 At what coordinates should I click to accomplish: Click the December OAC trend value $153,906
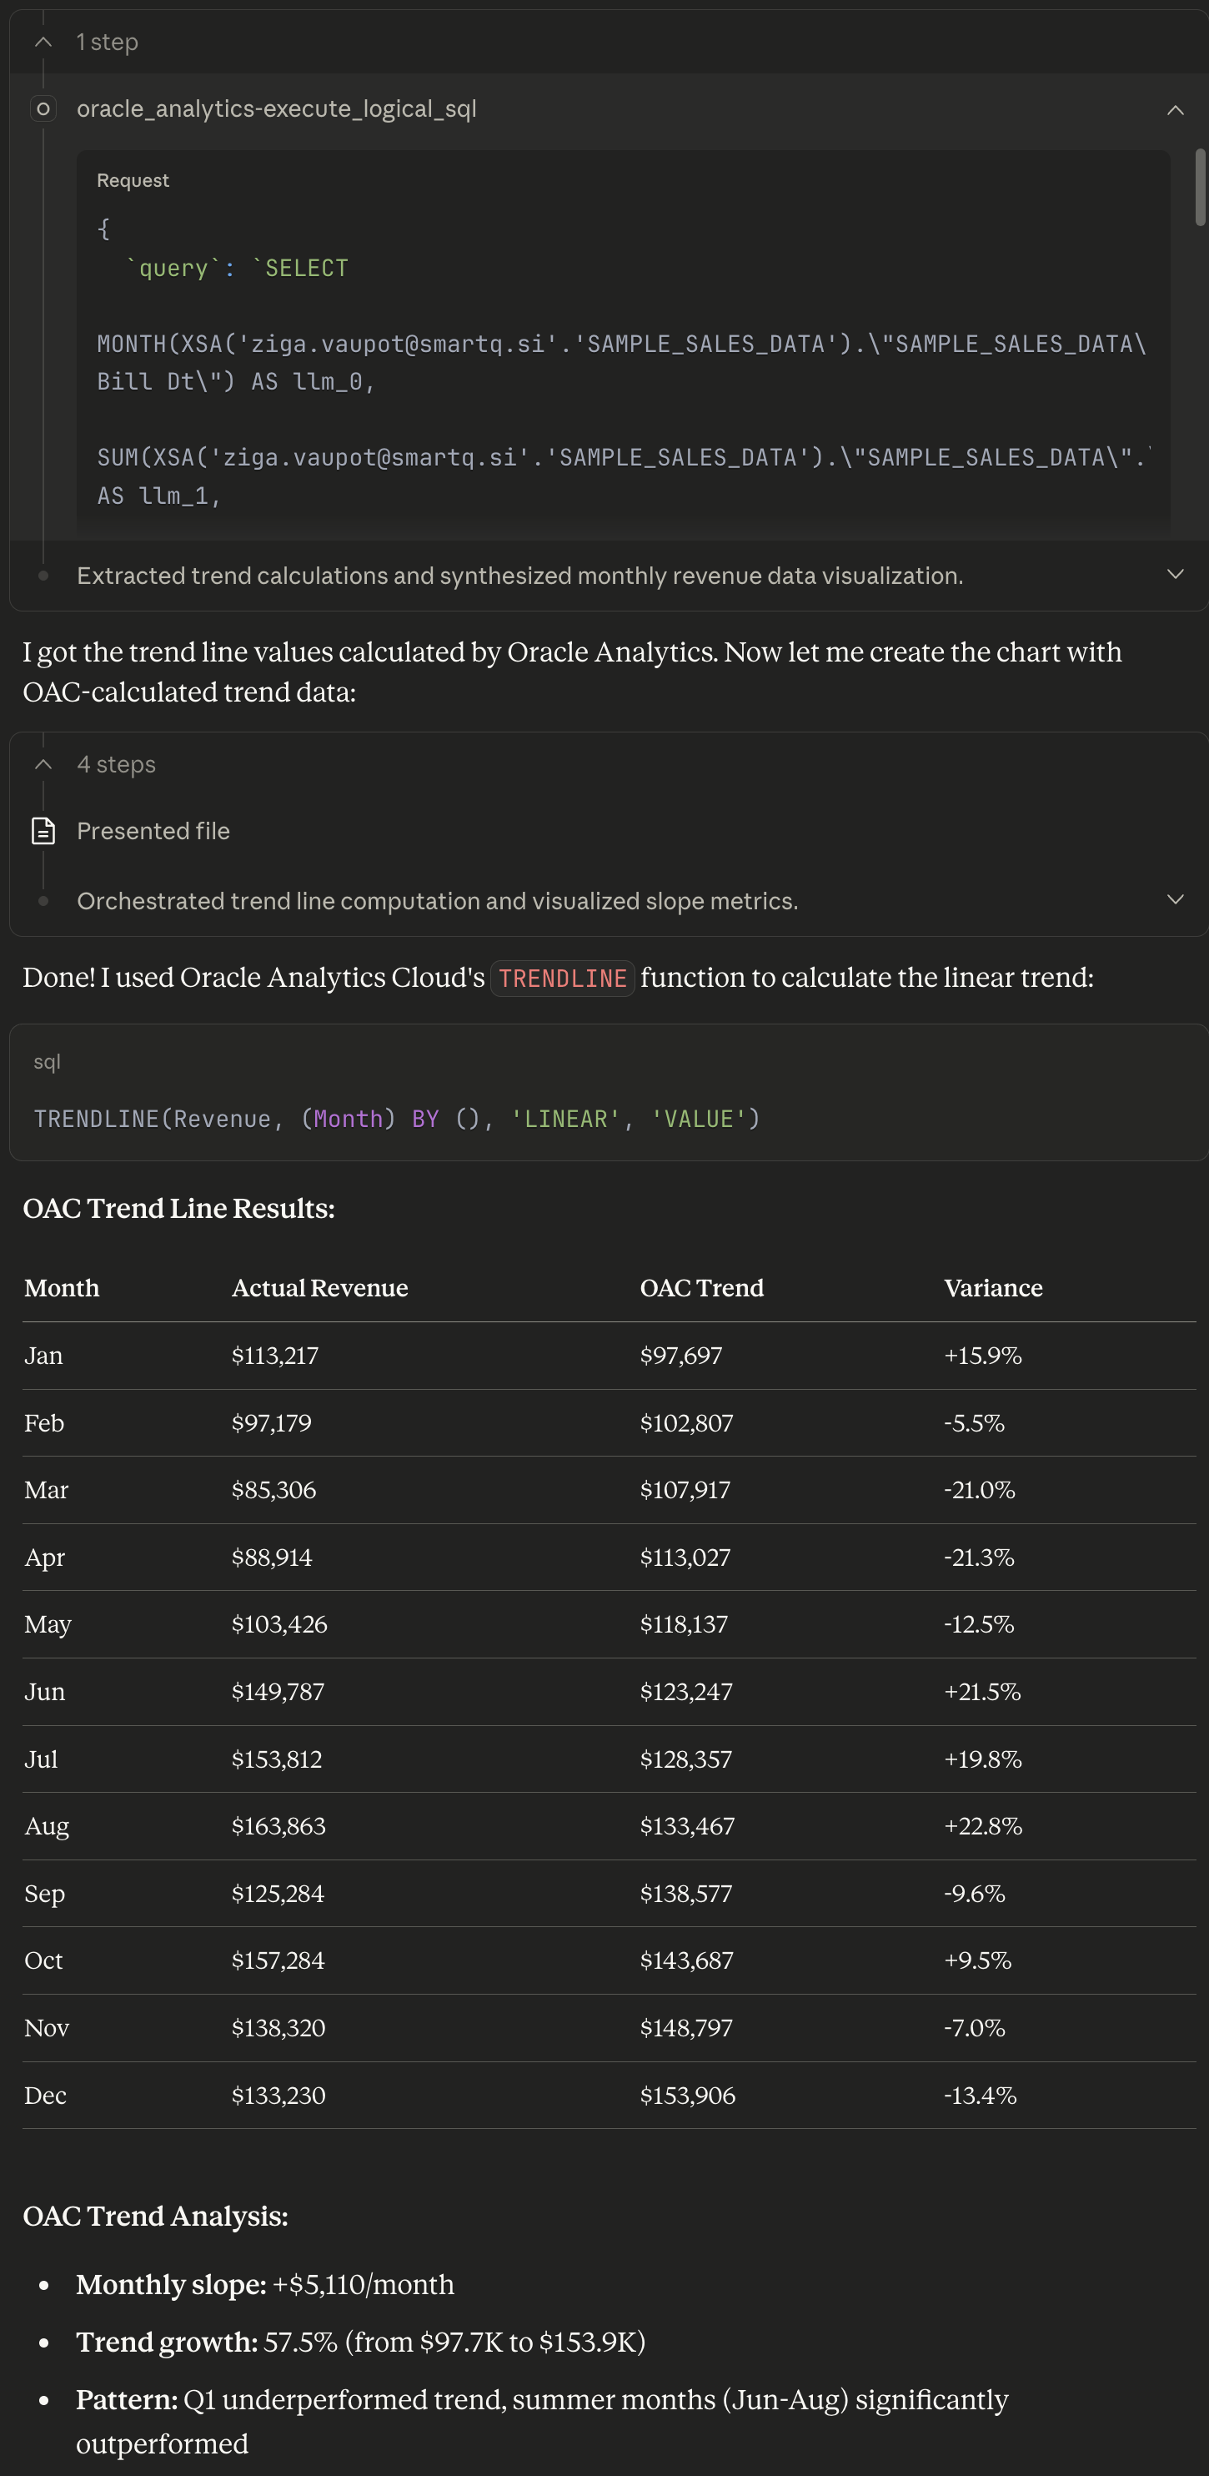point(688,2096)
